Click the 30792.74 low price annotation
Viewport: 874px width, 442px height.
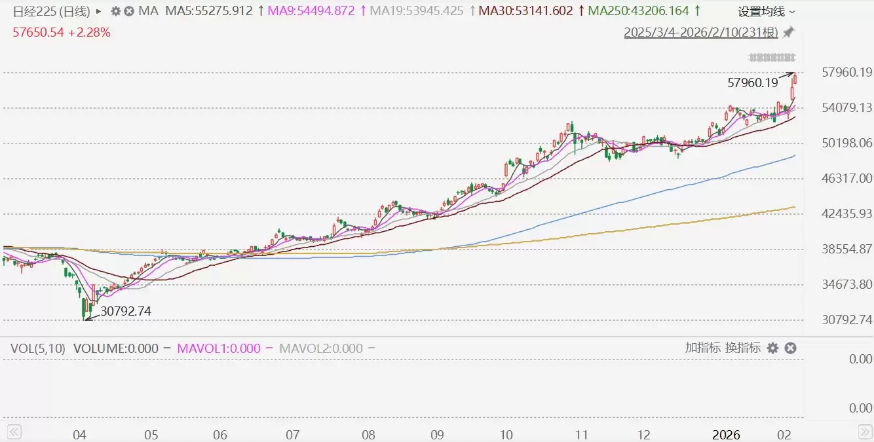[126, 312]
